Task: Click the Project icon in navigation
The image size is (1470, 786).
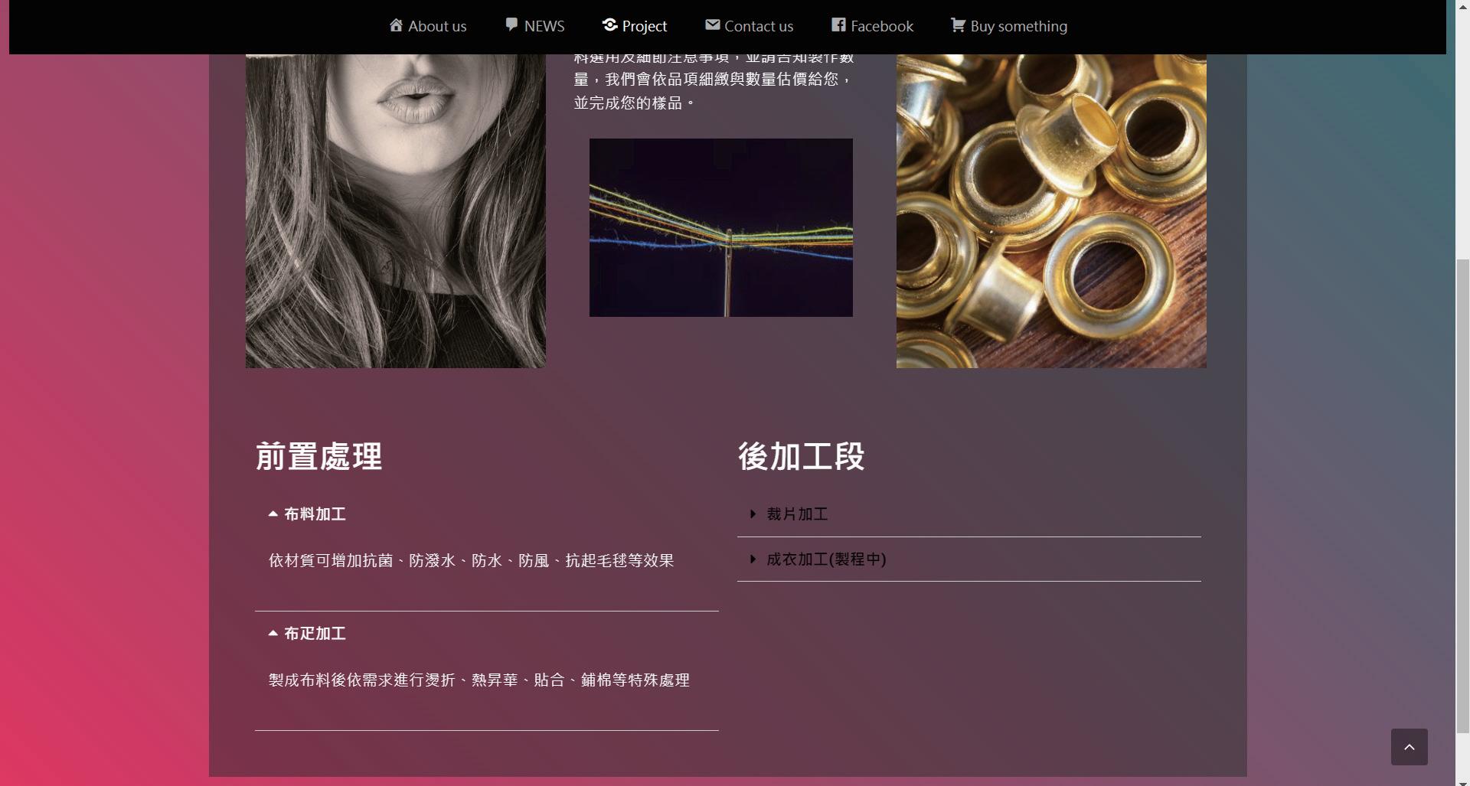Action: (609, 25)
